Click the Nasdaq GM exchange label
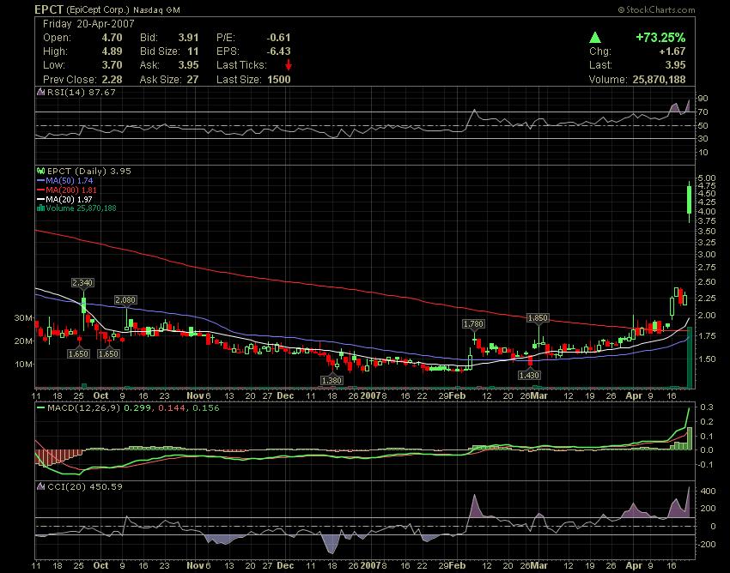Screen dimensions: 730x573 tap(156, 9)
